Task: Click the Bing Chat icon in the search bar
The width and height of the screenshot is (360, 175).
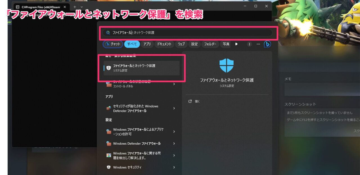Action: [267, 44]
